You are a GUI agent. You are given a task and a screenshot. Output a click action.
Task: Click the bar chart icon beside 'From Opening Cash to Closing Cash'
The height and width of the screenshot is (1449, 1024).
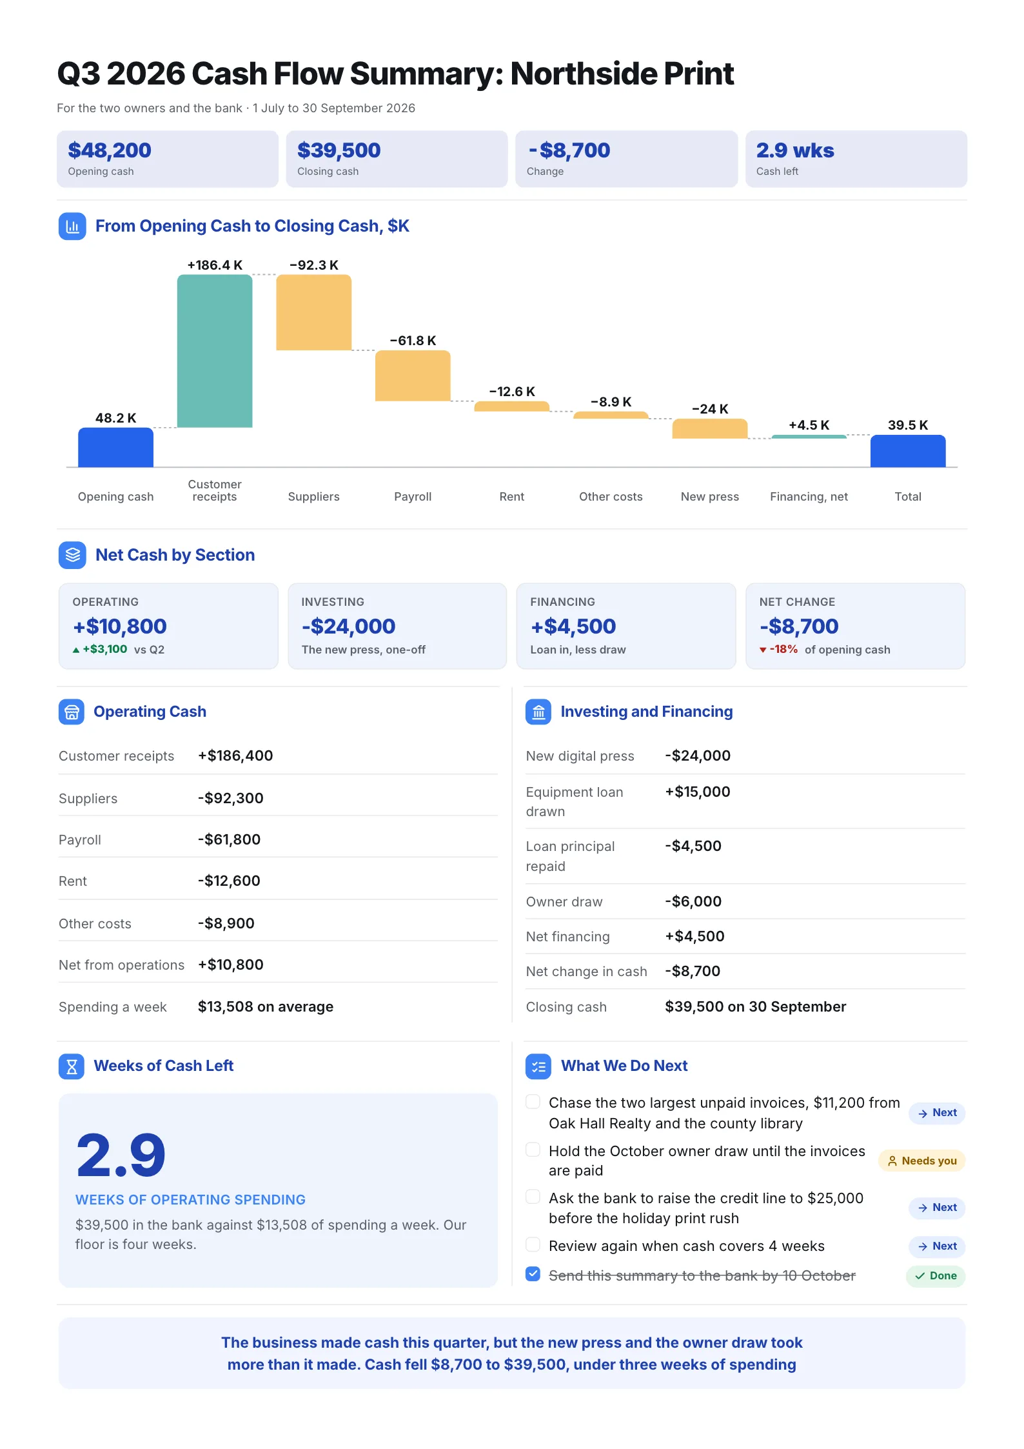[72, 226]
